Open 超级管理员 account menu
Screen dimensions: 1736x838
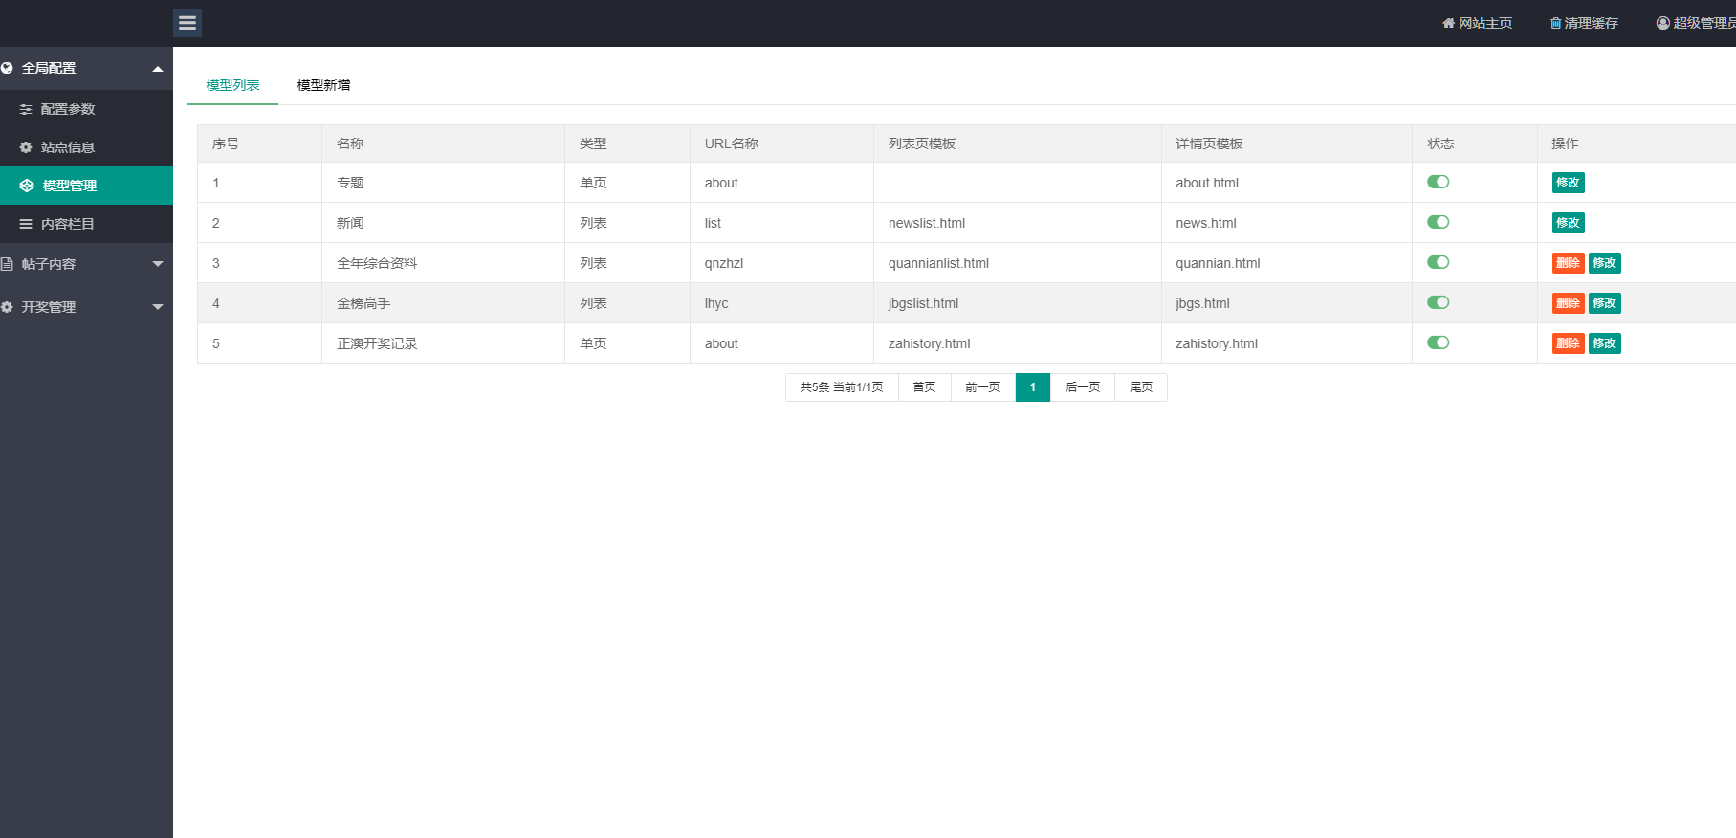click(x=1696, y=23)
